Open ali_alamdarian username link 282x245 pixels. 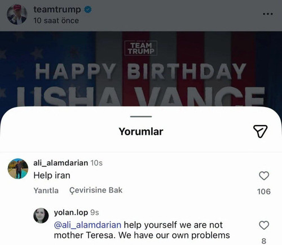click(61, 163)
